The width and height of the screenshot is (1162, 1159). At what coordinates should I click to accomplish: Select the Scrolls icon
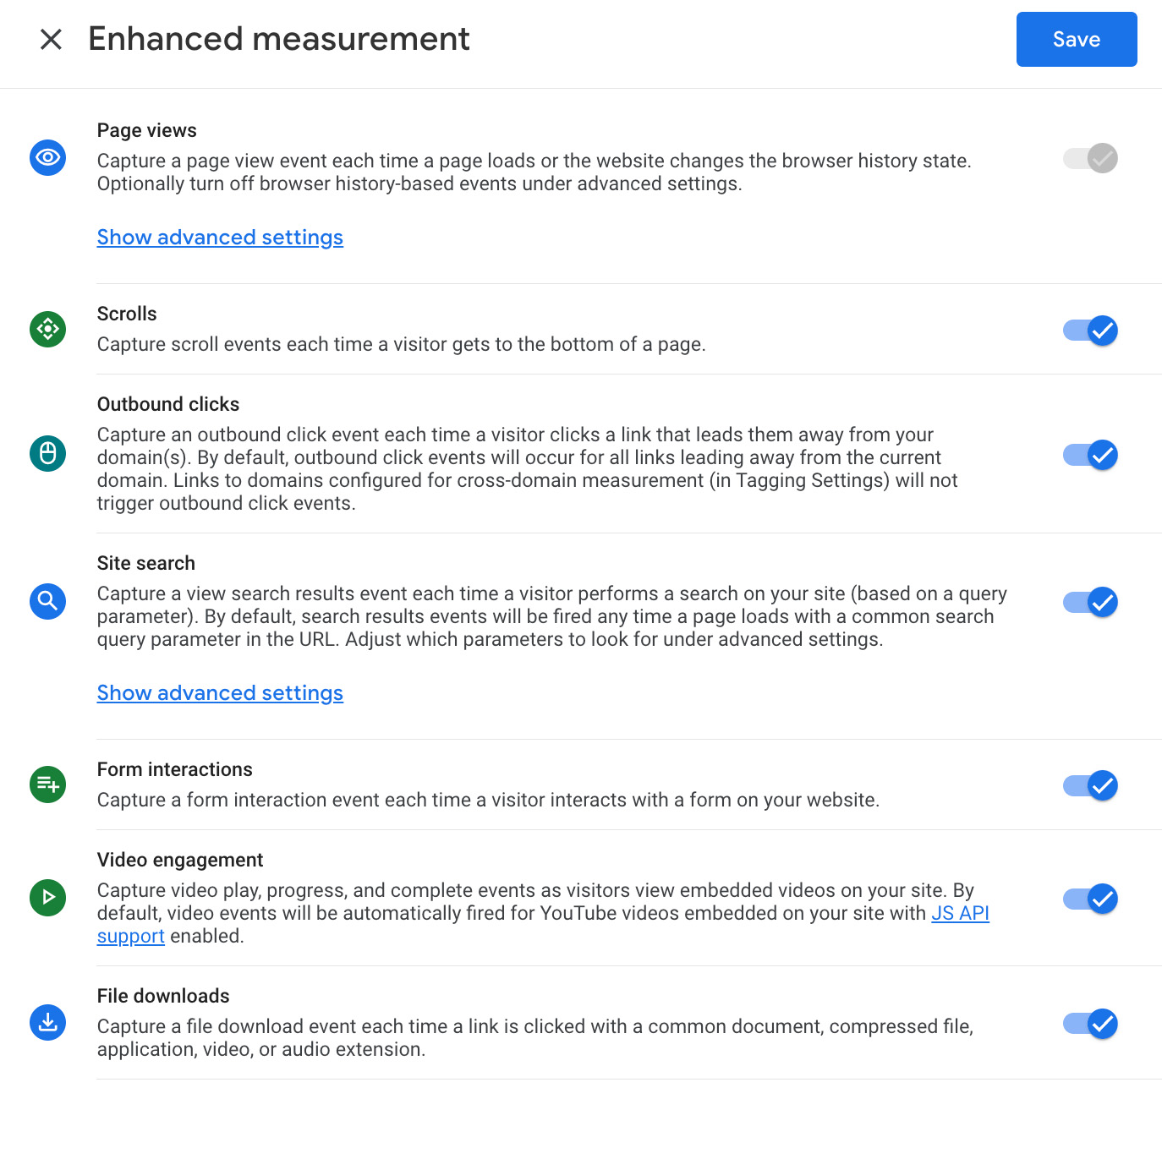point(47,330)
